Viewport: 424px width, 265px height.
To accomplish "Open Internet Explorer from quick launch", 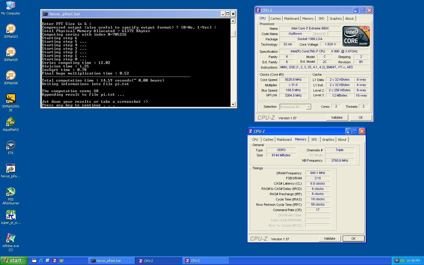I will 41,261.
